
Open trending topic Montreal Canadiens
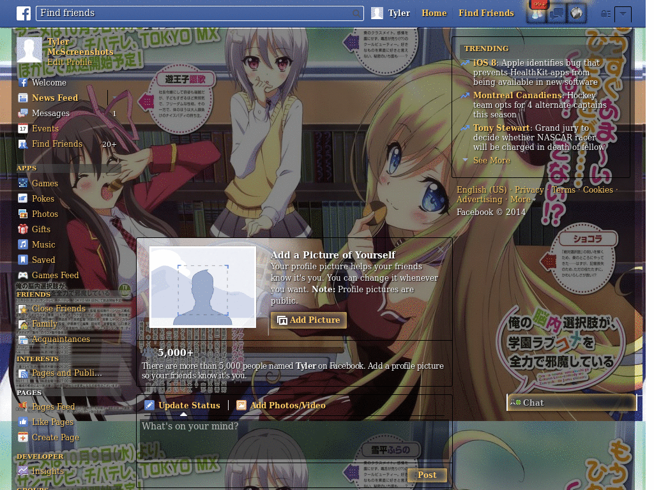[x=517, y=96]
